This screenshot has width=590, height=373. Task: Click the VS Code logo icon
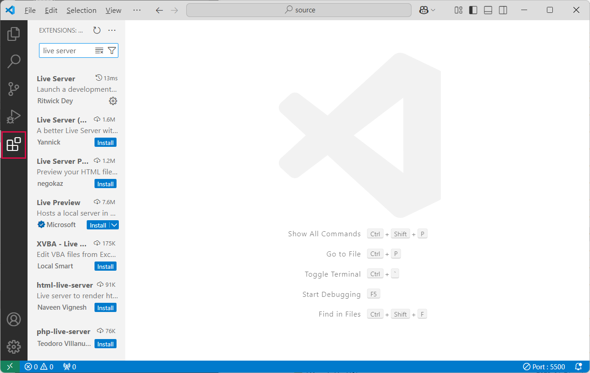click(10, 10)
